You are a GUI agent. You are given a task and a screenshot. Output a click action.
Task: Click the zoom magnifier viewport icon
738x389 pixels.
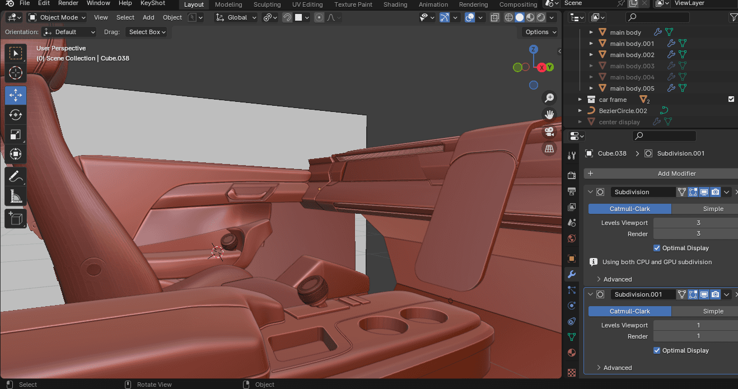549,98
